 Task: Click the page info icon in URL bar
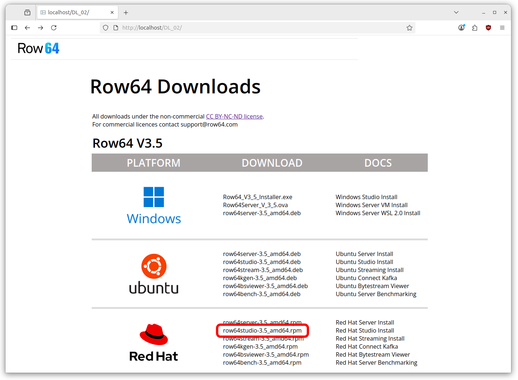[x=116, y=28]
